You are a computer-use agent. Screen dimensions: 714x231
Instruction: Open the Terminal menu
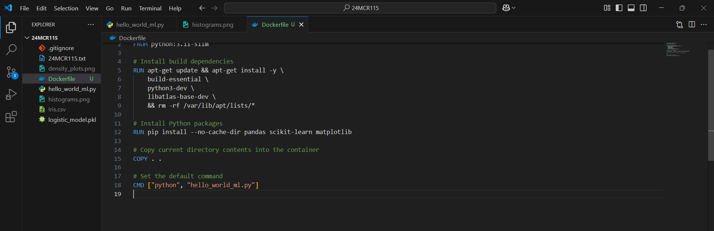pyautogui.click(x=150, y=8)
